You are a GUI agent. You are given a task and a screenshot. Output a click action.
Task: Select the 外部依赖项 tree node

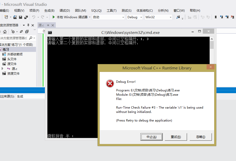tap(15, 54)
